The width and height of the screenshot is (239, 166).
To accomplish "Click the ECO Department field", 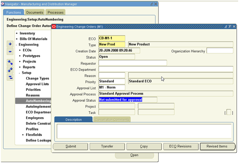I will [x=166, y=69].
